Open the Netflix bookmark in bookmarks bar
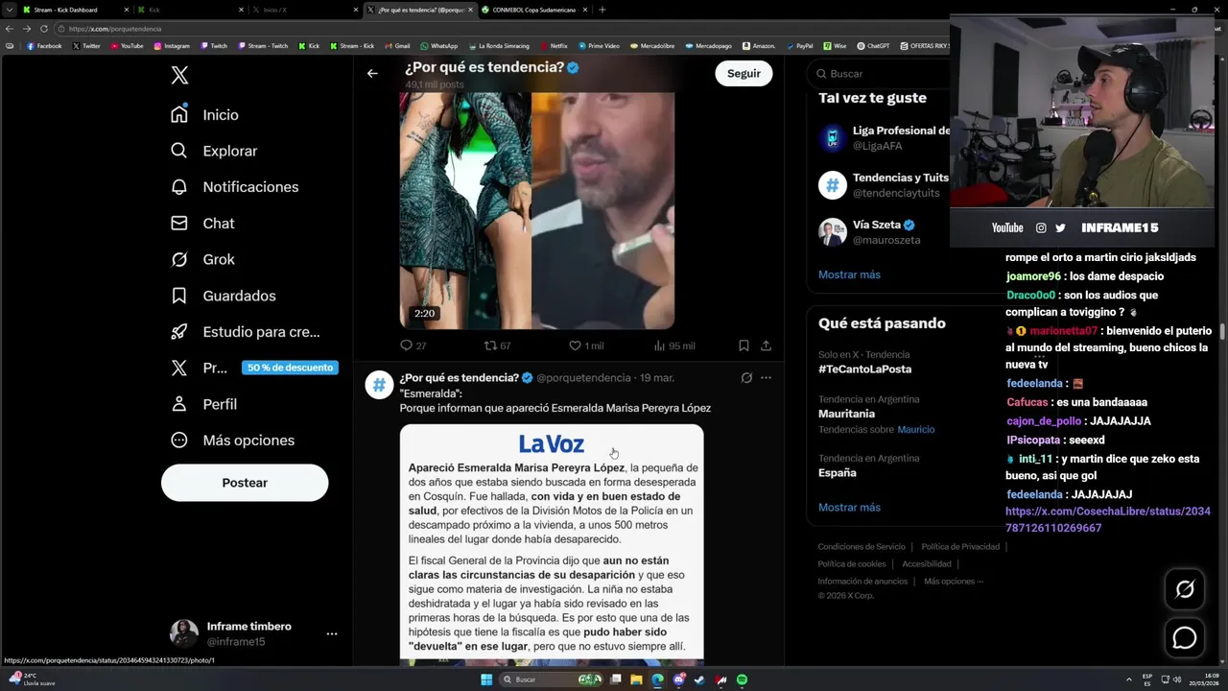 553,46
